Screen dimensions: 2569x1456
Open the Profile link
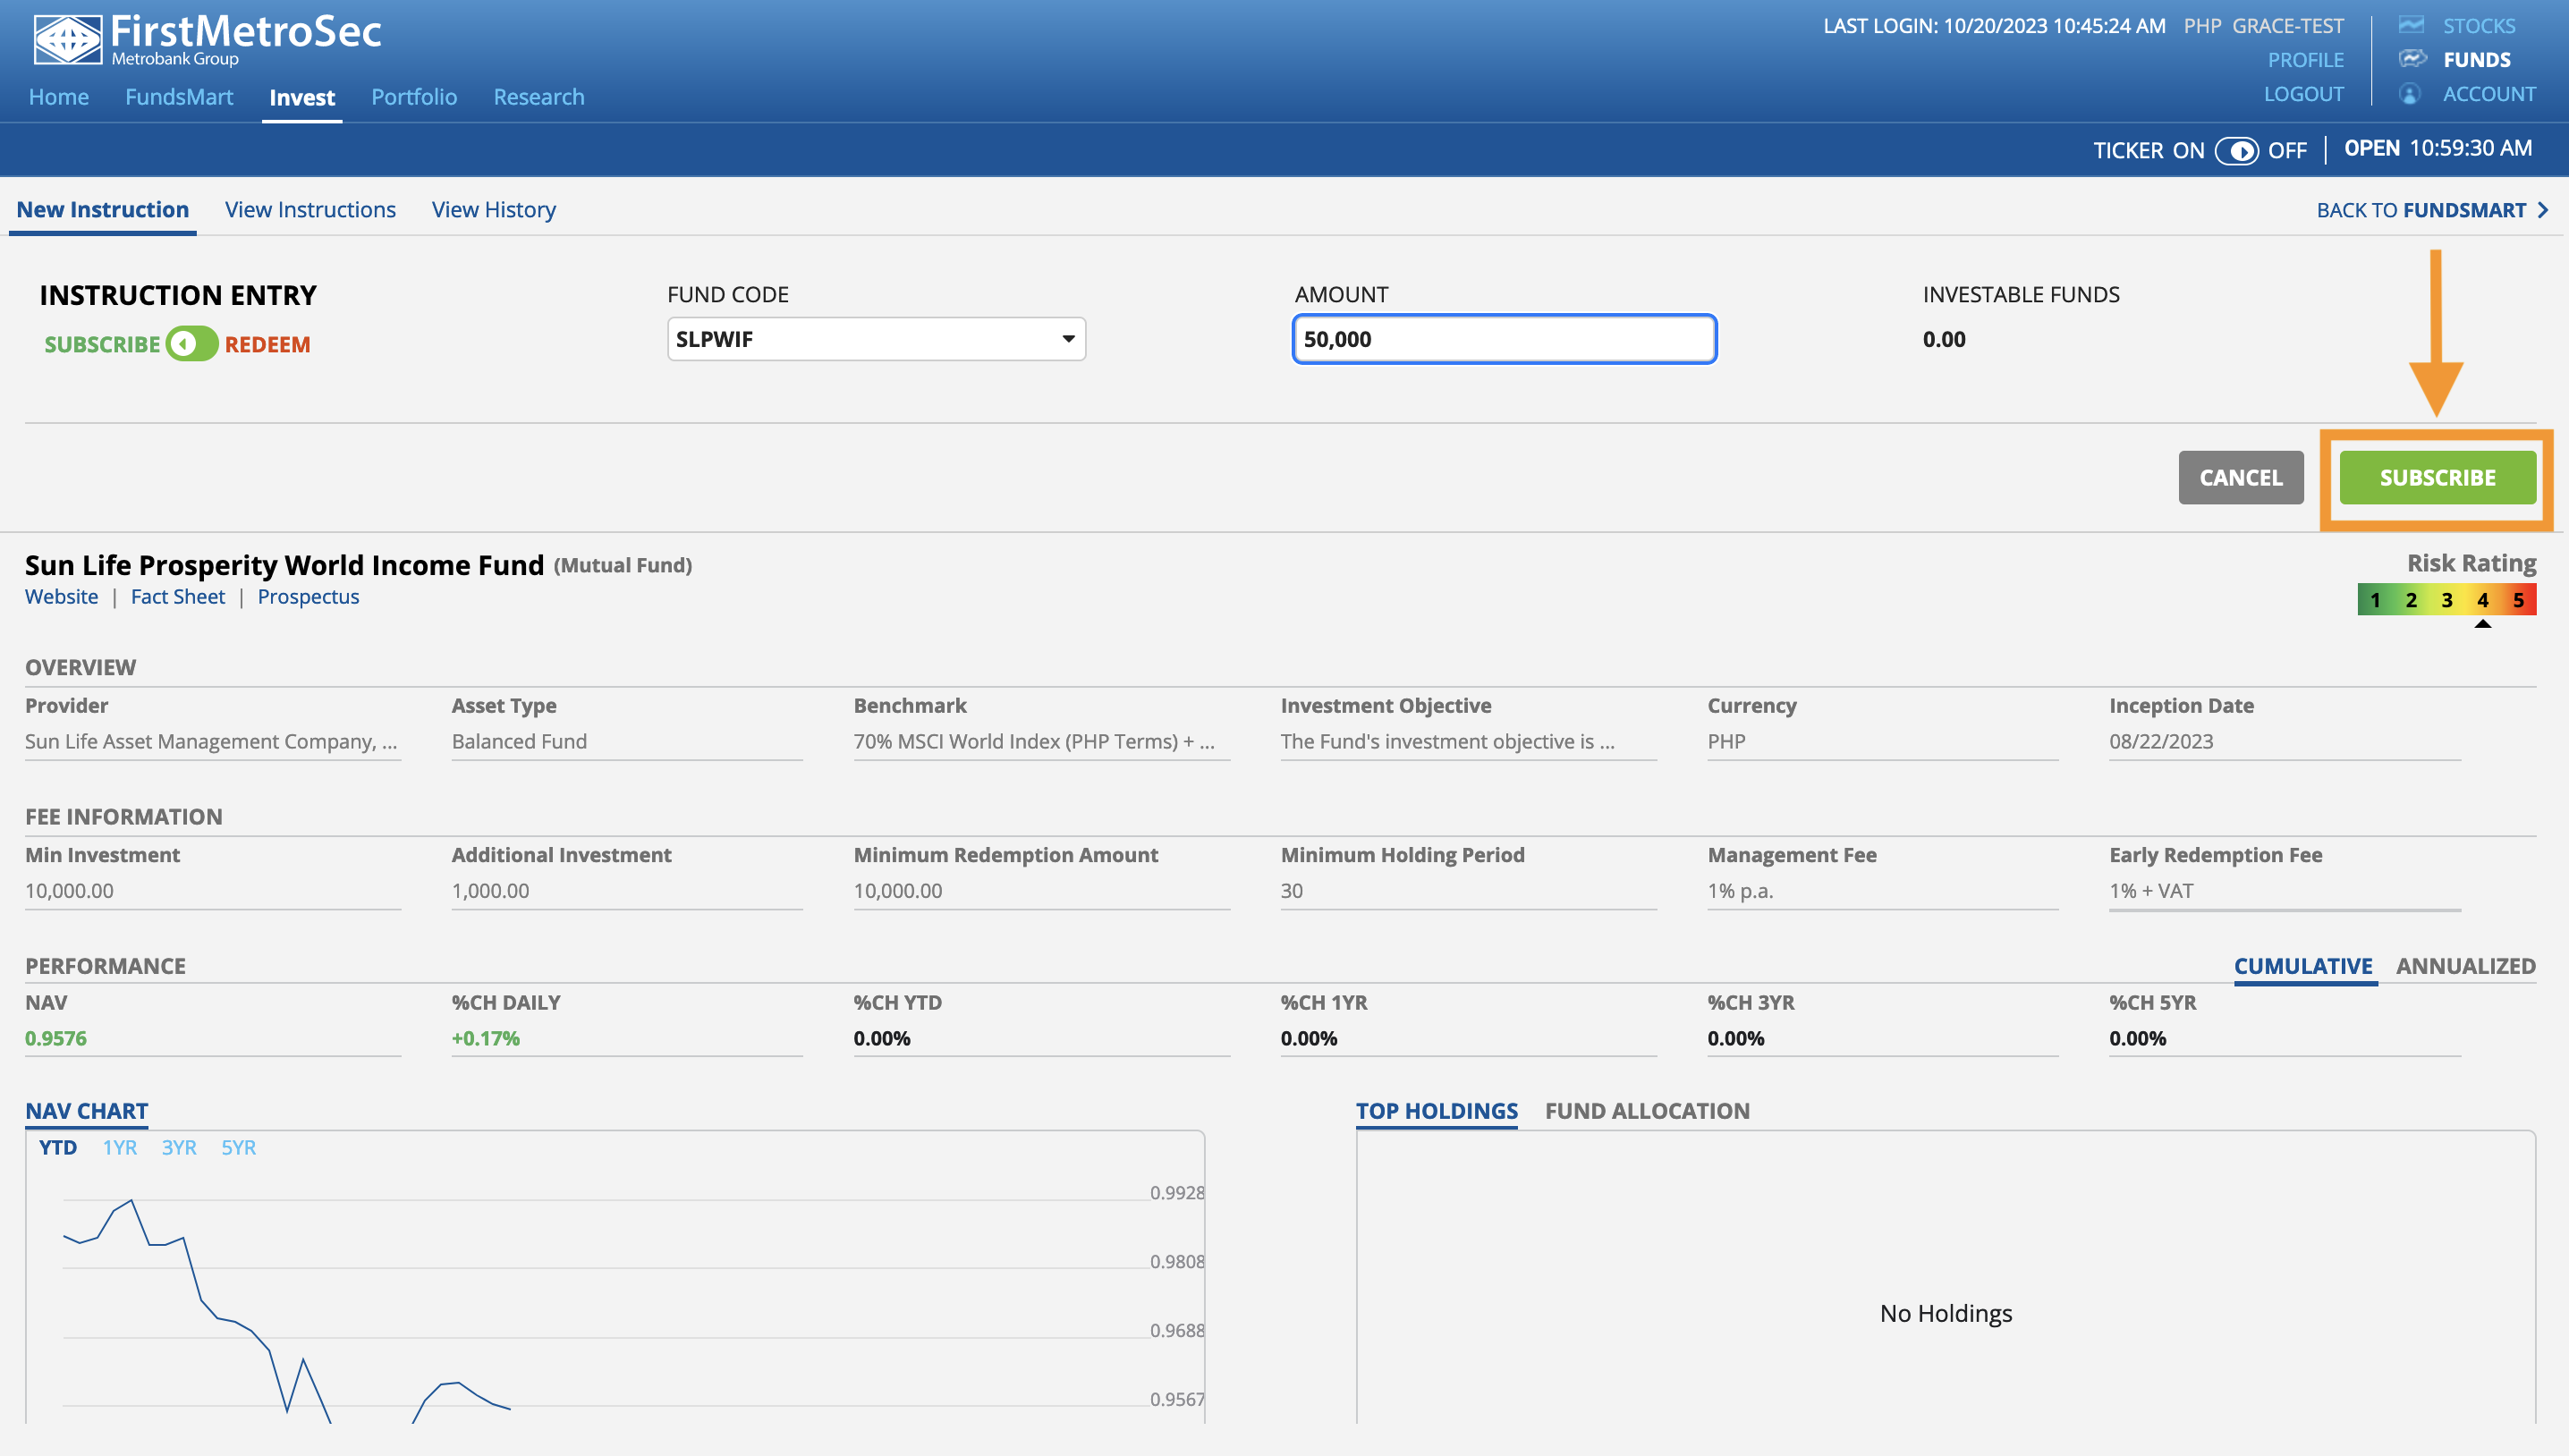[x=2305, y=60]
